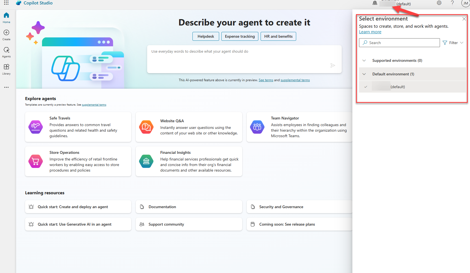Open the Store Operations agent template
Screen dimensions: 470x273
[x=78, y=161]
